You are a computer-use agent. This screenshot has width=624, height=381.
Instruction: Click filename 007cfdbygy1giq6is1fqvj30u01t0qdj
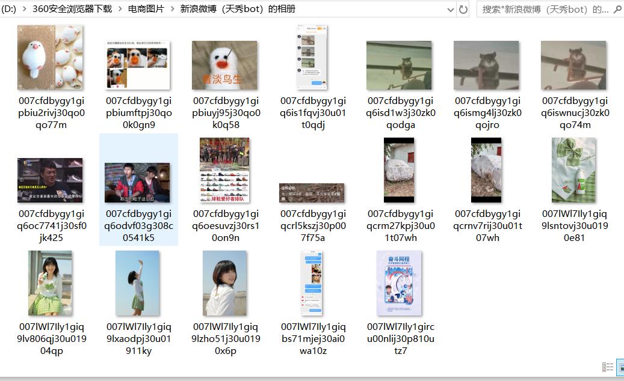pyautogui.click(x=313, y=113)
